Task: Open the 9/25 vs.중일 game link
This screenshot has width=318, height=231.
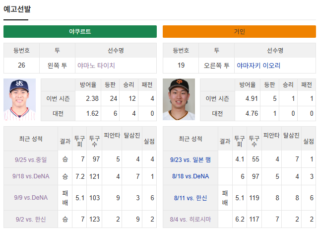Action: [31, 159]
